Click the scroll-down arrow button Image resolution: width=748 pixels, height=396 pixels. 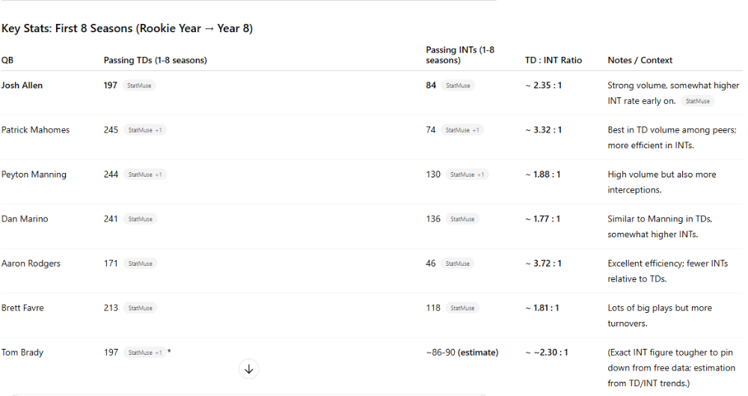point(248,369)
